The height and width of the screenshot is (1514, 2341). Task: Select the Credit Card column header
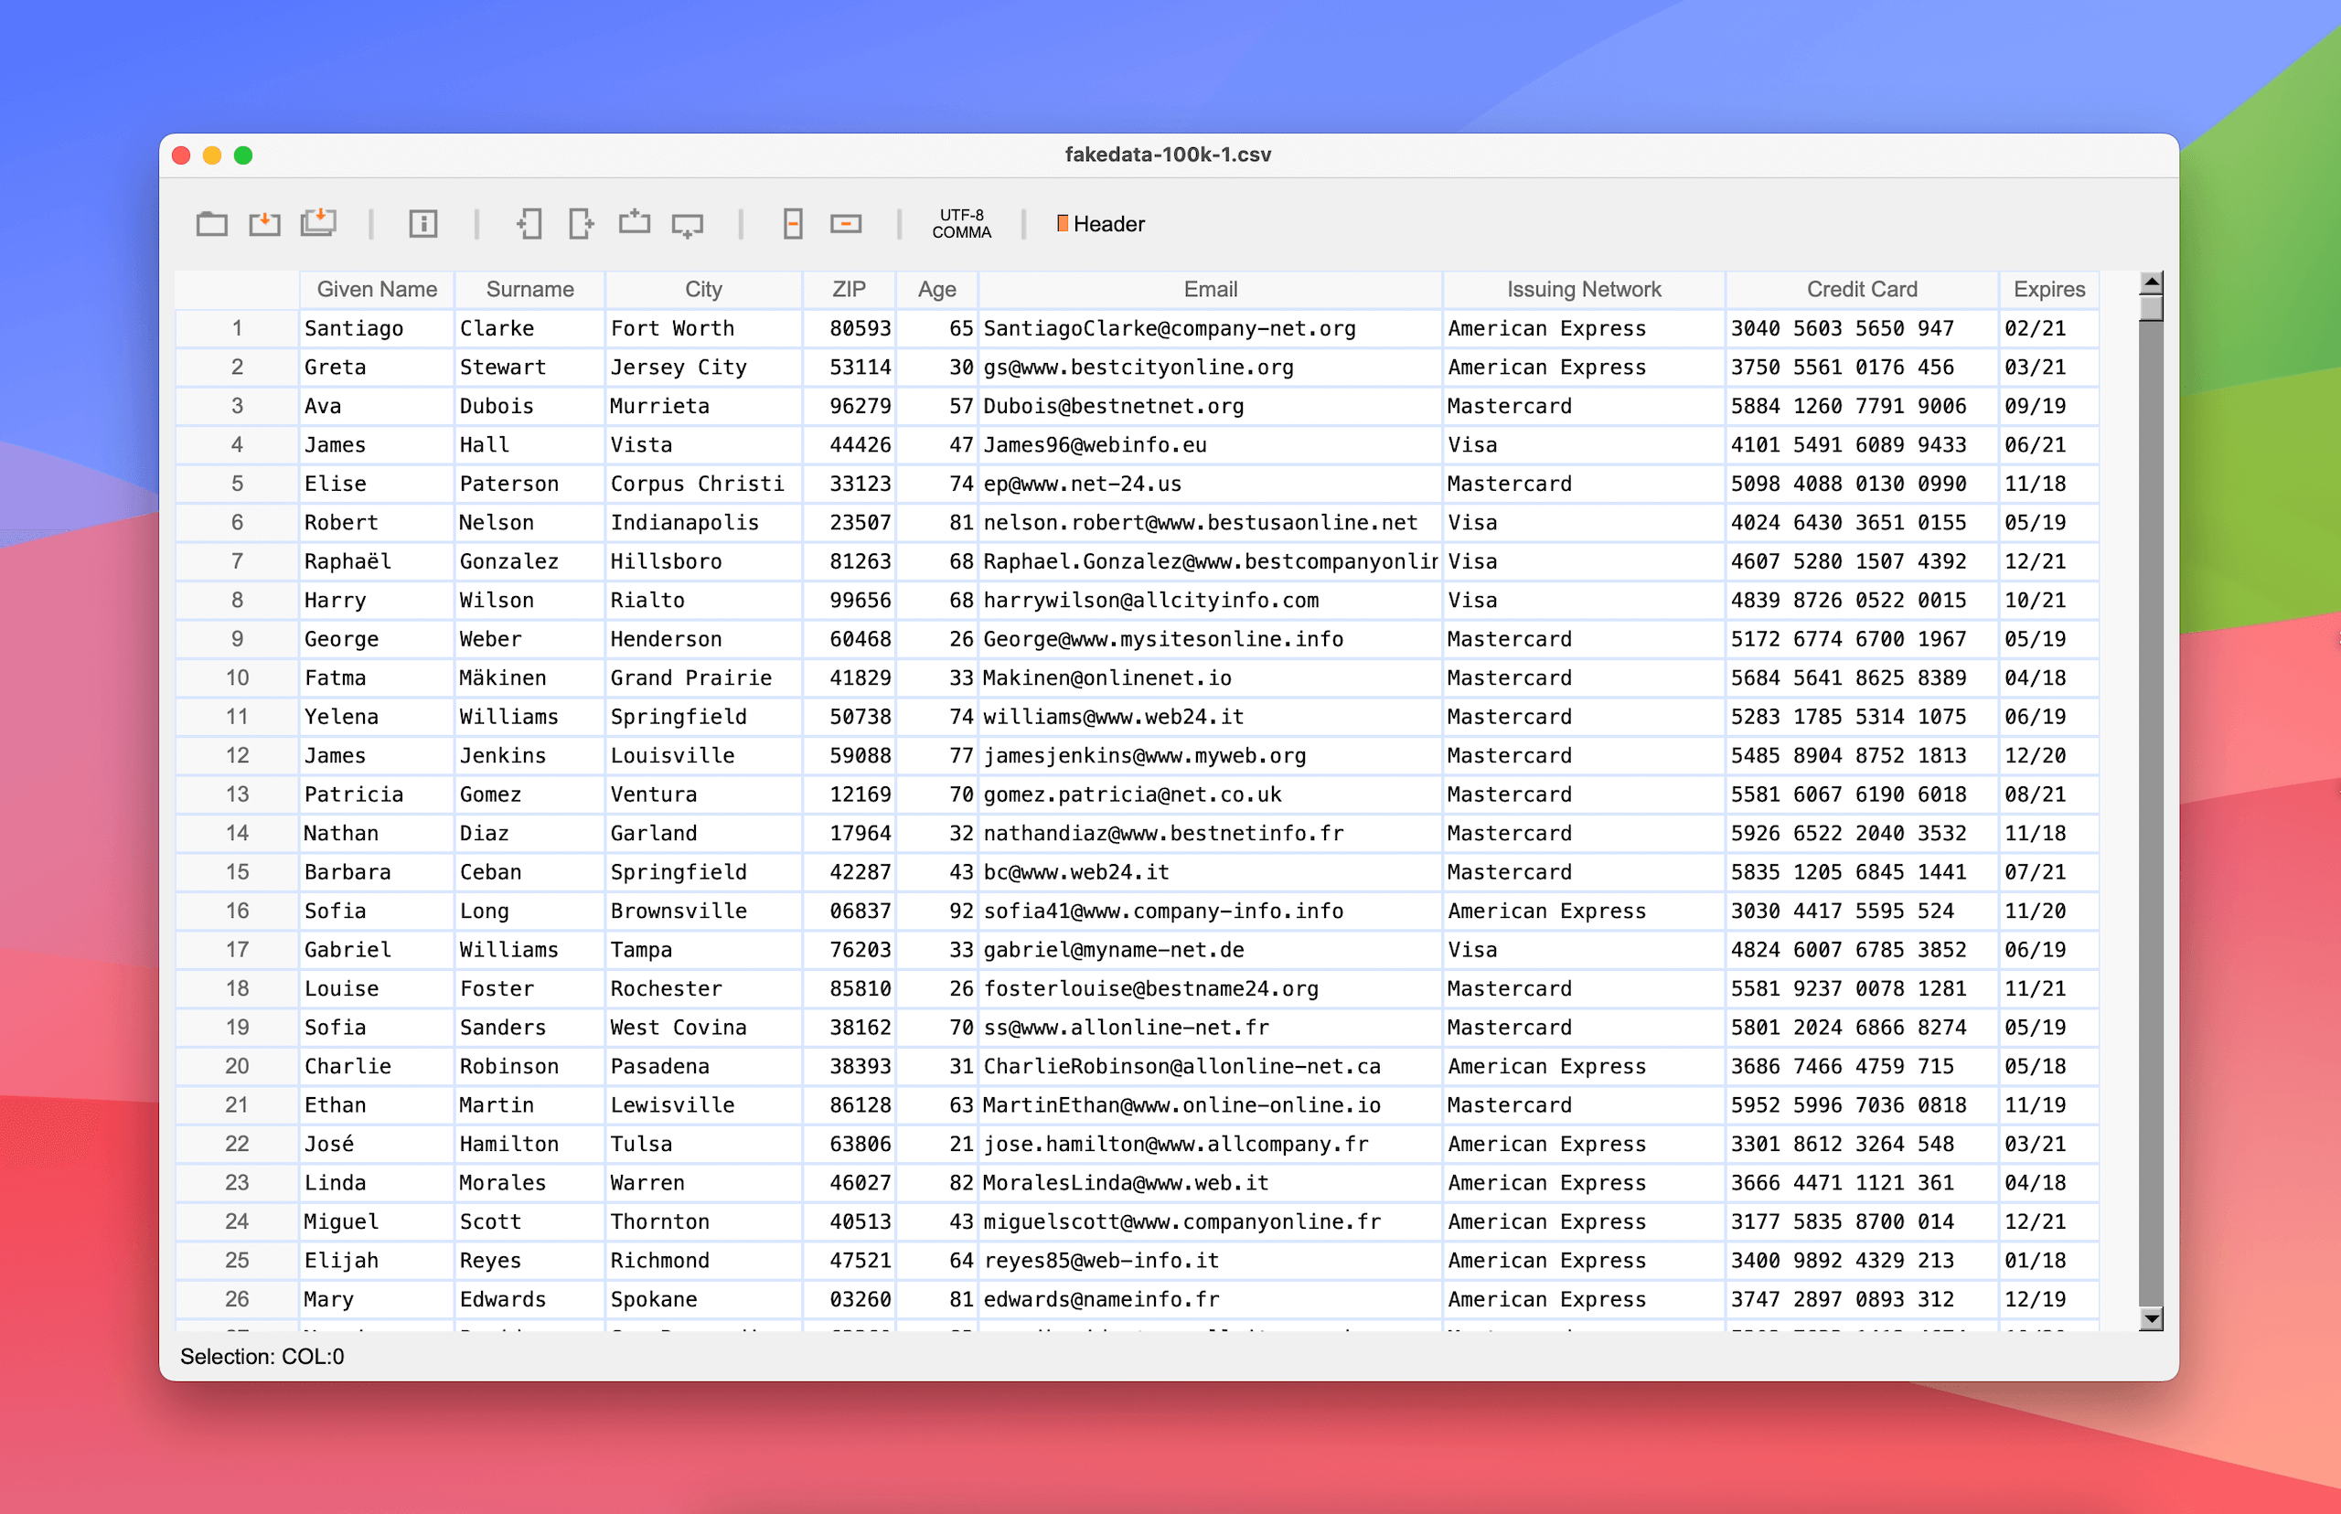1861,289
